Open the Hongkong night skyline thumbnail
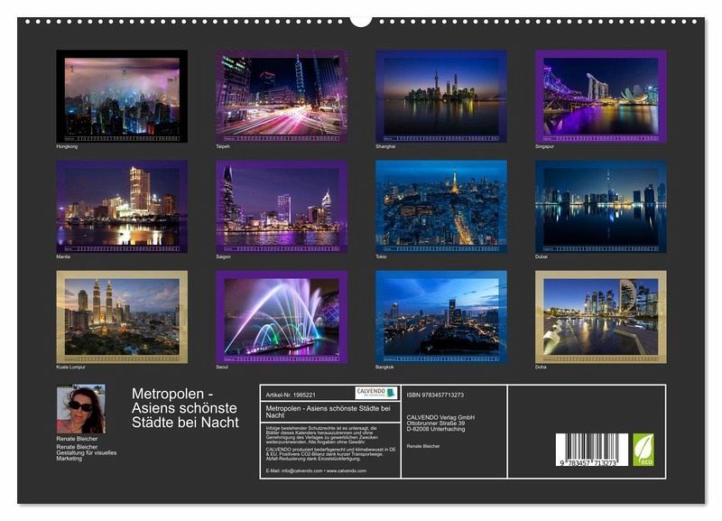The height and width of the screenshot is (521, 722). (x=122, y=96)
